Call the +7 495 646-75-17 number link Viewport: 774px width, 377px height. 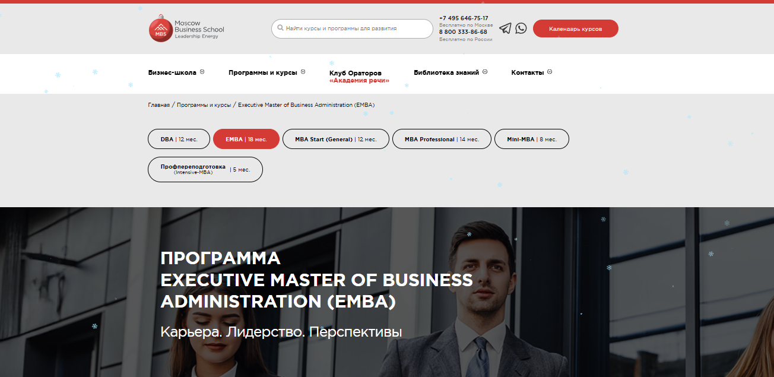click(464, 18)
